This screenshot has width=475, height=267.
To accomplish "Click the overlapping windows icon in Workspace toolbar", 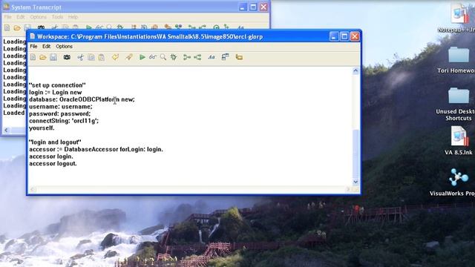I will tap(225, 57).
